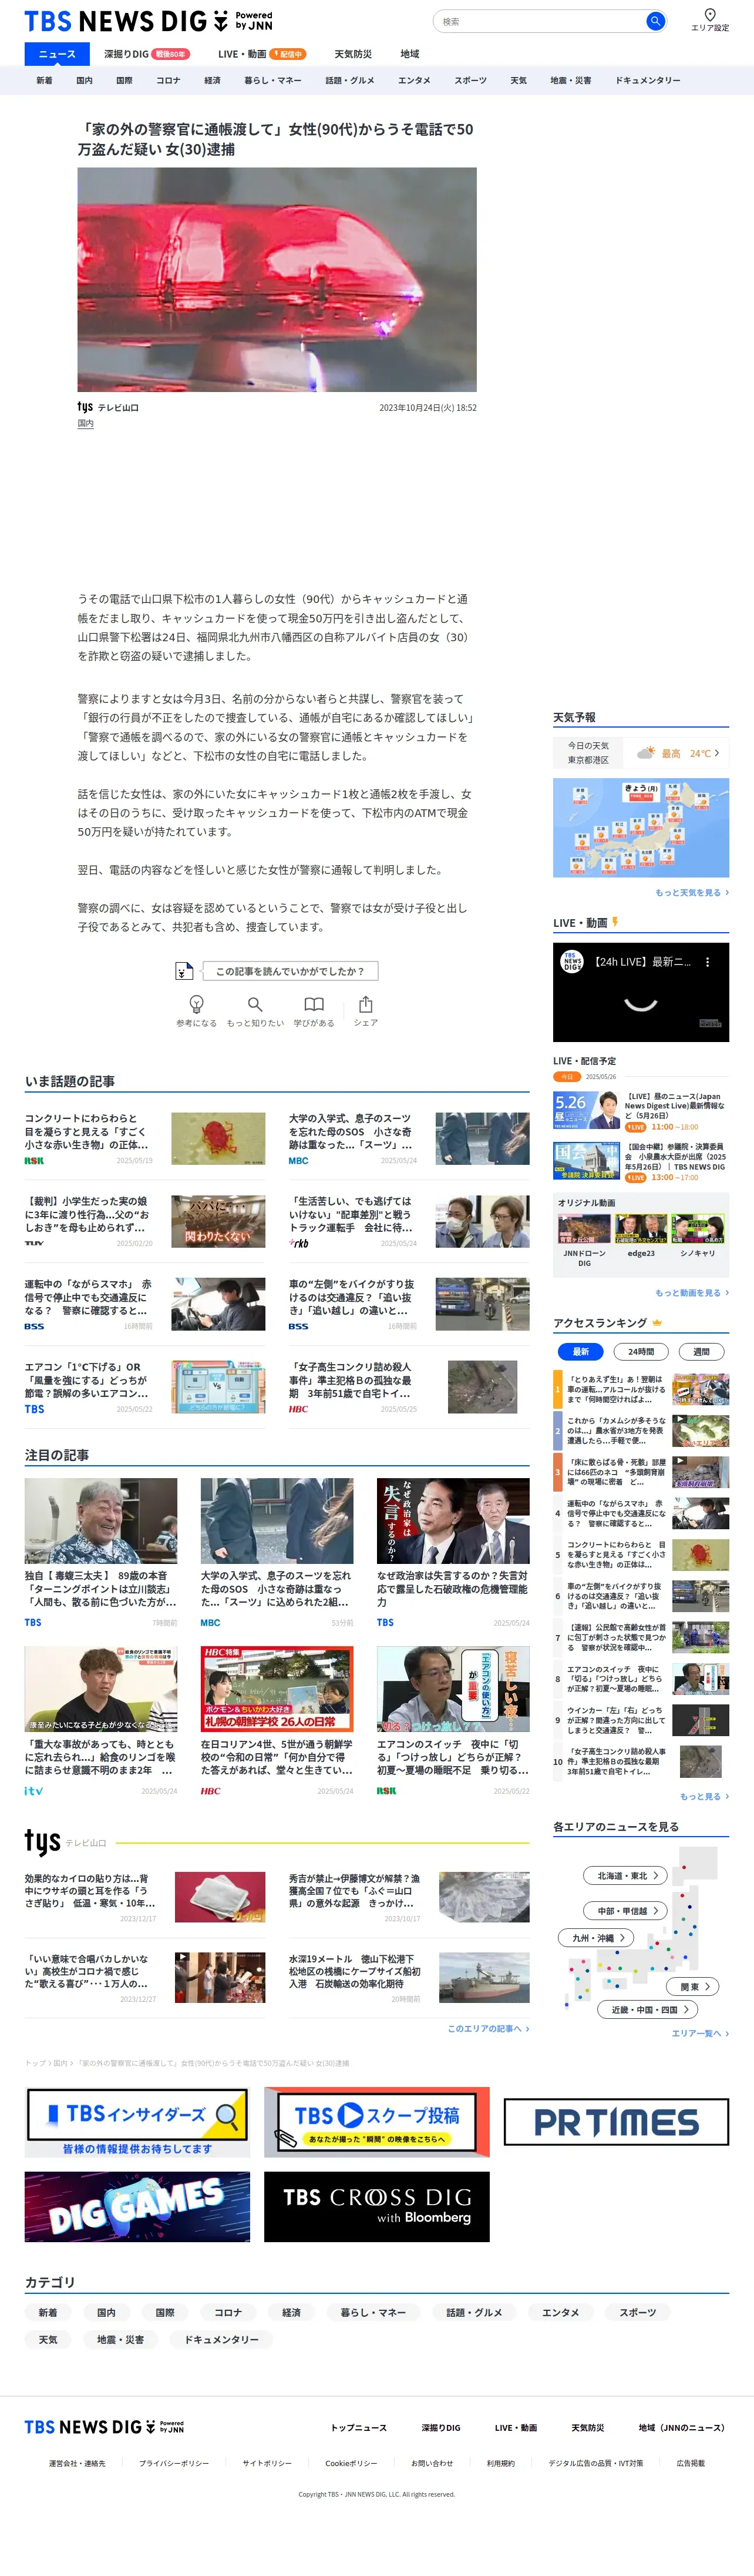
Task: Open the Japan weather map image
Action: [x=641, y=828]
